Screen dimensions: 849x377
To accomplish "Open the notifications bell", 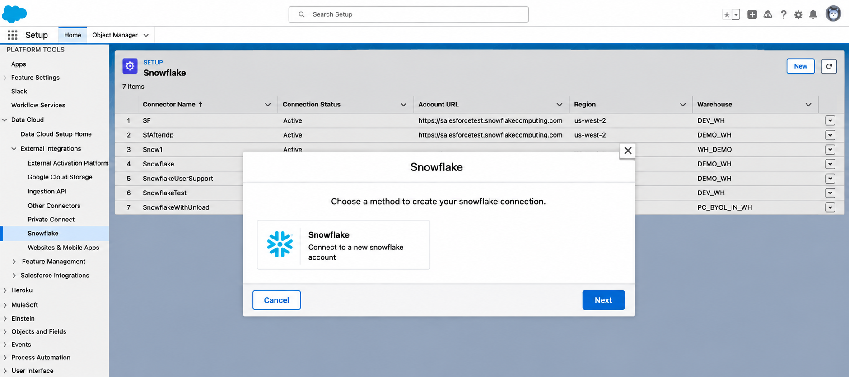I will coord(813,14).
